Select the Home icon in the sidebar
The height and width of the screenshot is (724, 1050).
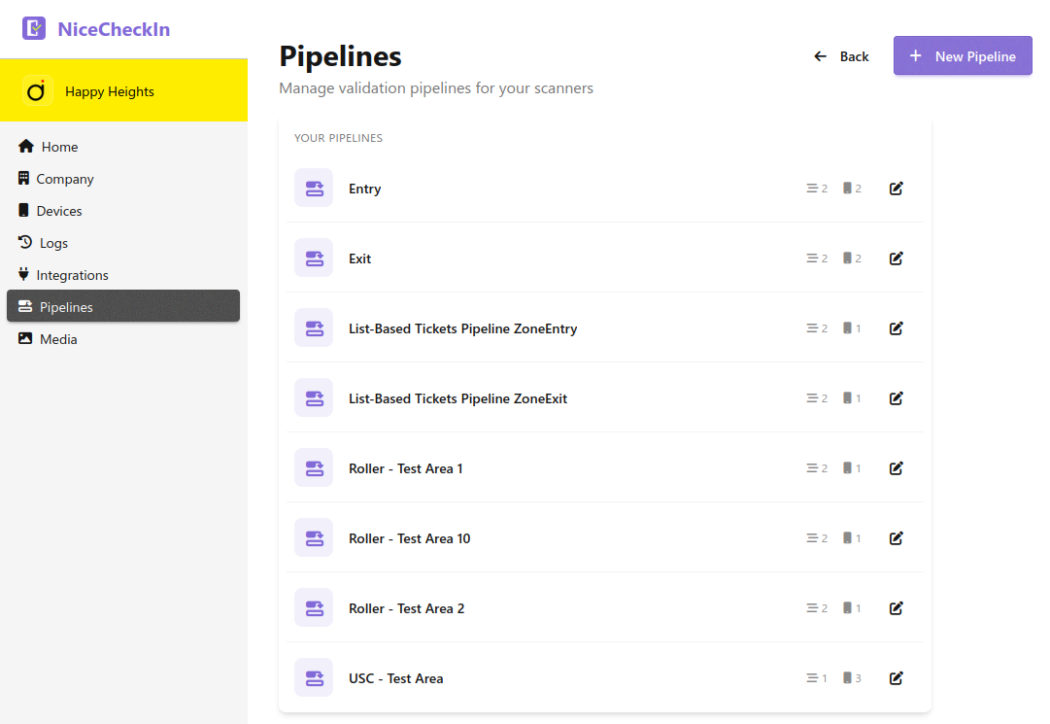[24, 146]
